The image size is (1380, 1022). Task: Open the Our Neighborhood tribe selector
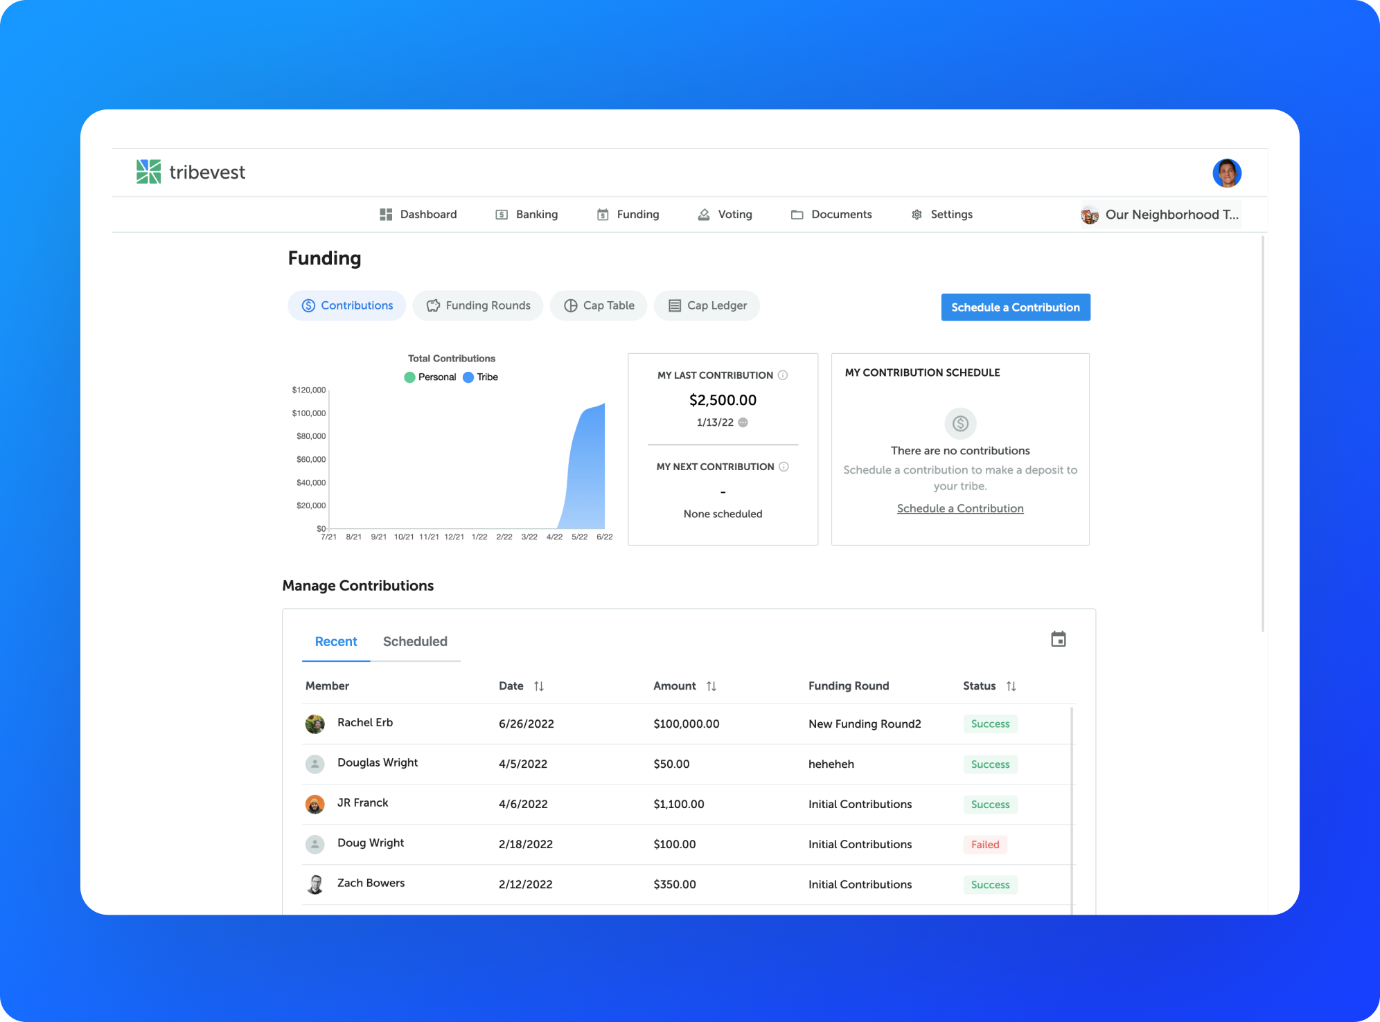coord(1160,215)
